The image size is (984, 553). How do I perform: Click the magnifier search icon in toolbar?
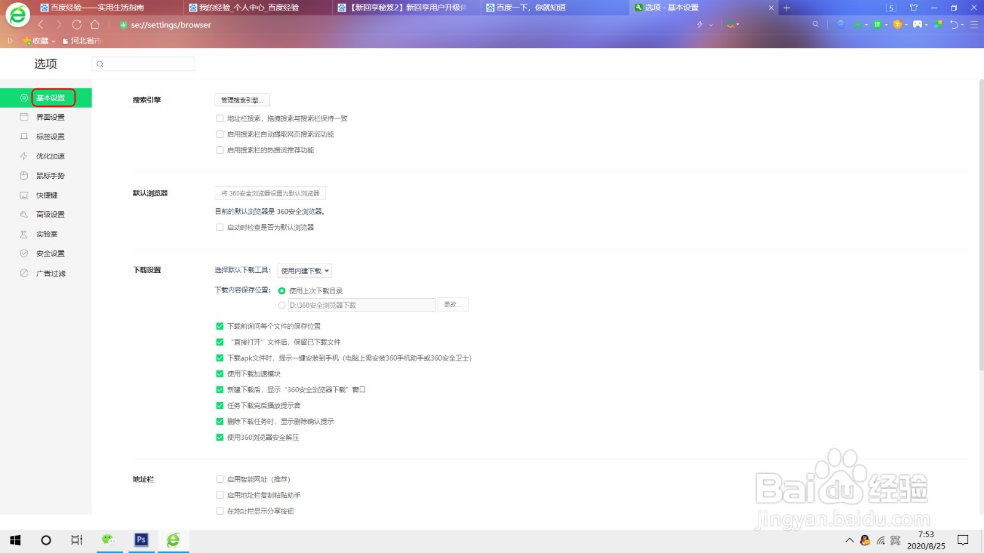tap(815, 24)
